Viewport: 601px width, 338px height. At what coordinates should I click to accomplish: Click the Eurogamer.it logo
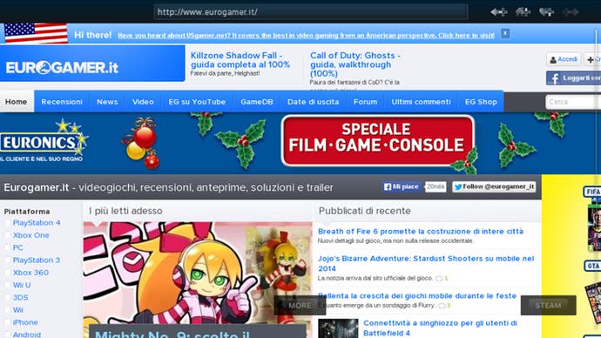(62, 68)
